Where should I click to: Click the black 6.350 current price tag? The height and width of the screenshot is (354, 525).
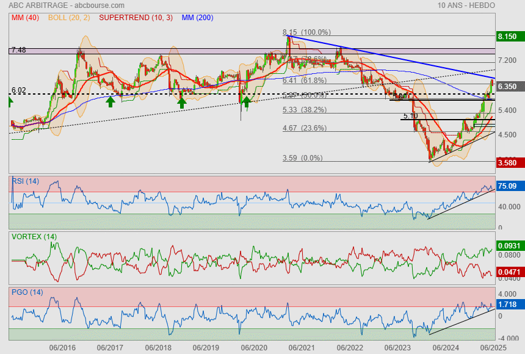click(507, 87)
